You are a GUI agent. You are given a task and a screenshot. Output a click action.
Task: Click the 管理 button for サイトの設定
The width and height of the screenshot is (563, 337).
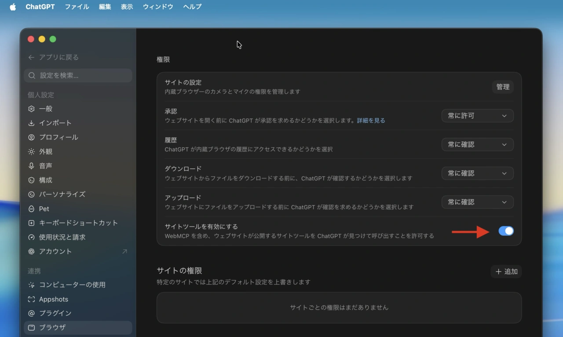click(x=503, y=87)
